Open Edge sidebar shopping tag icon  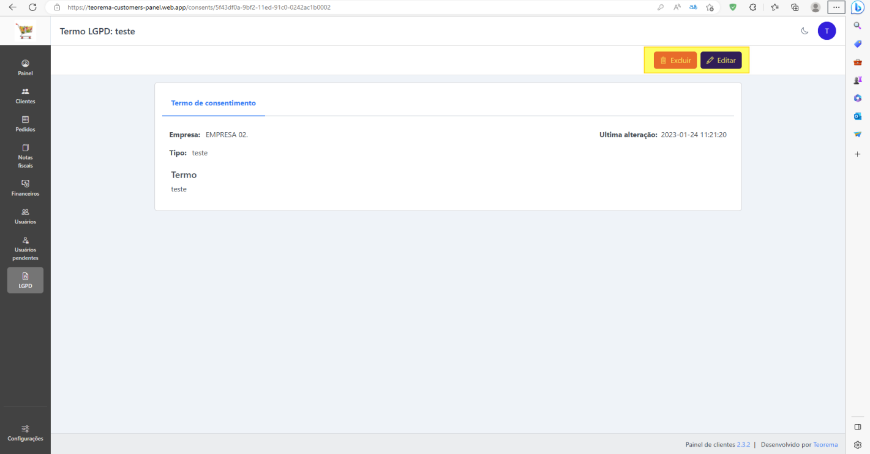[858, 43]
